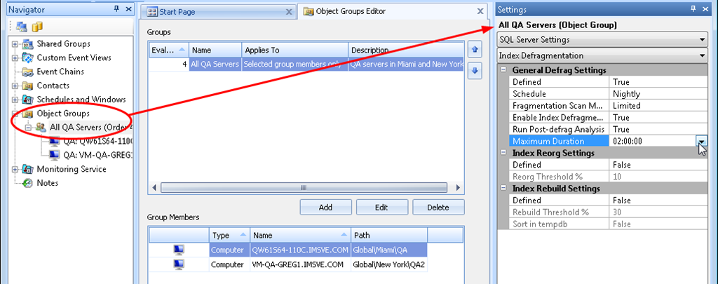Close the Object Groups Editor tab
Viewport: 718px width, 284px height.
(480, 11)
